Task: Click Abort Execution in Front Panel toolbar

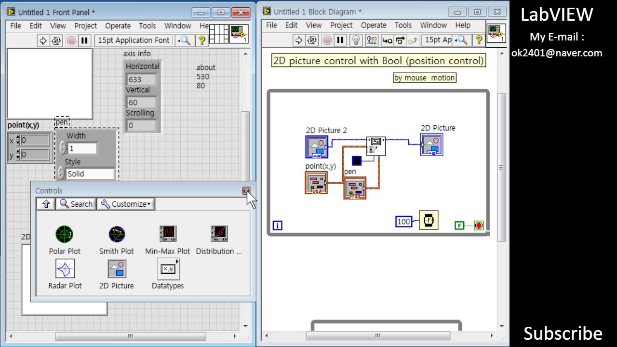Action: tap(71, 40)
